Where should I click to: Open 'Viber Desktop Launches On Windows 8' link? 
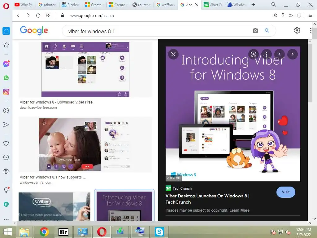[x=207, y=199]
